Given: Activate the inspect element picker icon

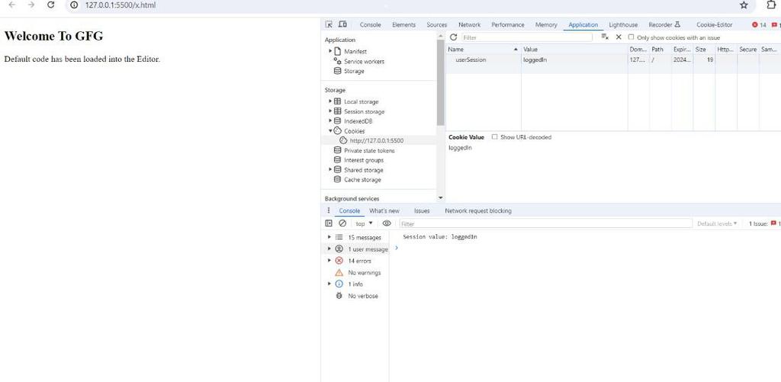Looking at the screenshot, I should tap(329, 24).
